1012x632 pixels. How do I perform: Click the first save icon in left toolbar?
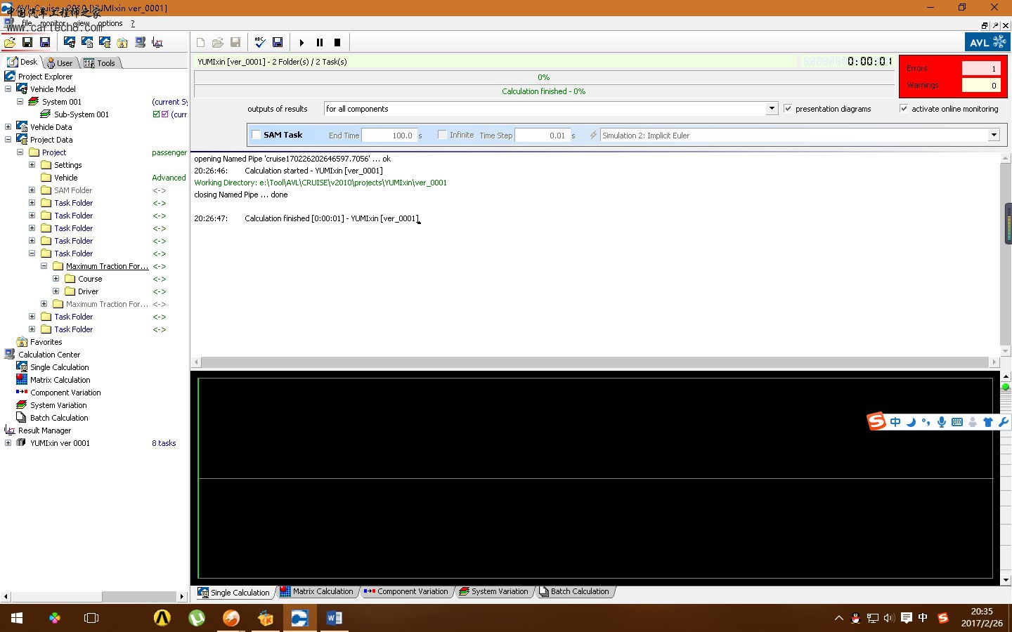pyautogui.click(x=27, y=42)
